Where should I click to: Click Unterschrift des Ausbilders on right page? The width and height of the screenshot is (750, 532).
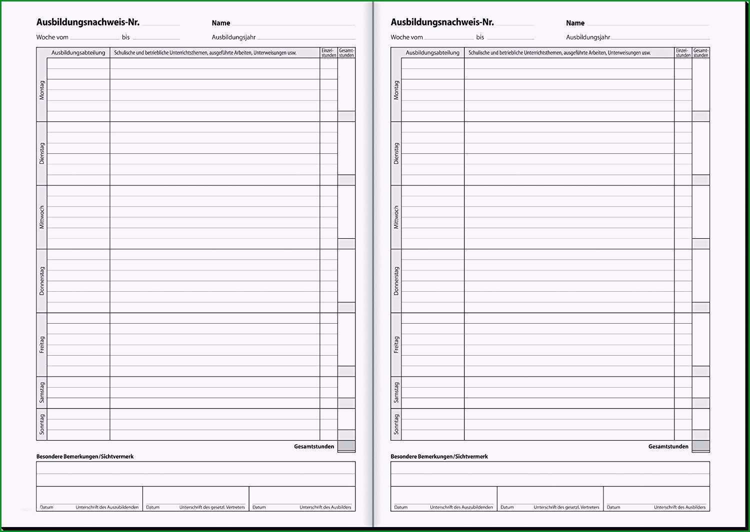(x=680, y=507)
